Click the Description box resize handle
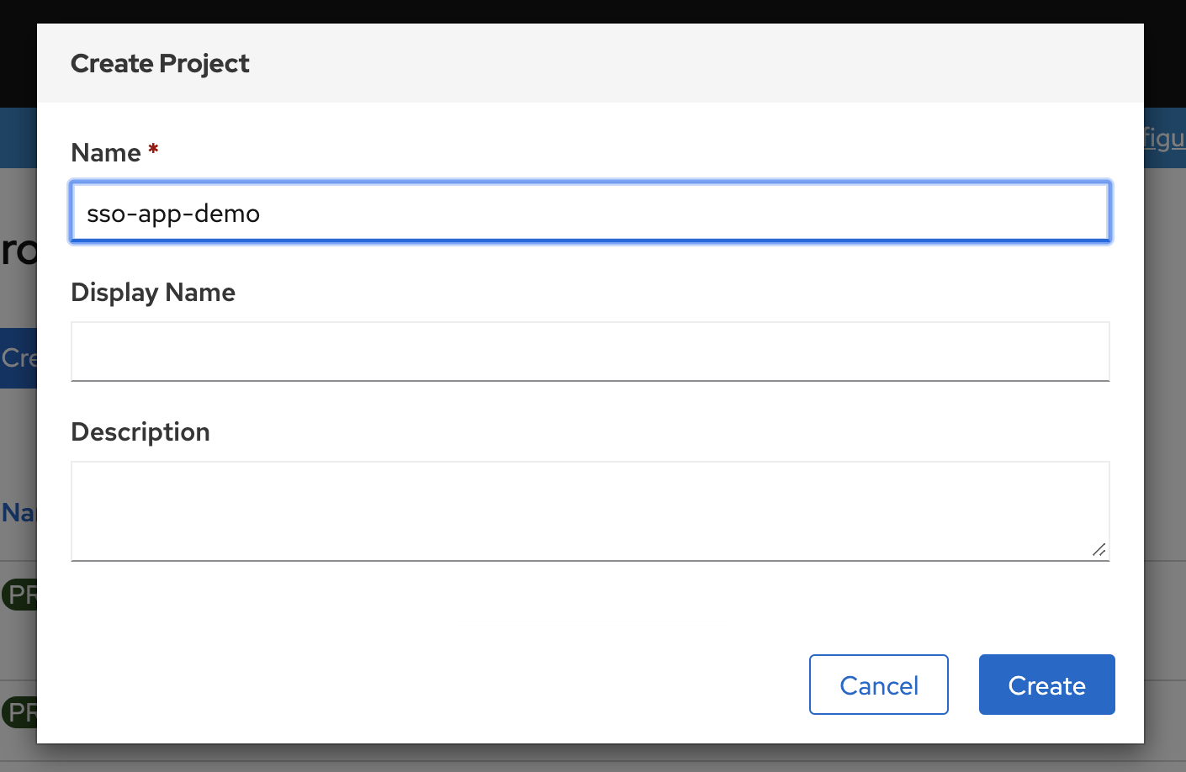The width and height of the screenshot is (1186, 772). click(1099, 550)
